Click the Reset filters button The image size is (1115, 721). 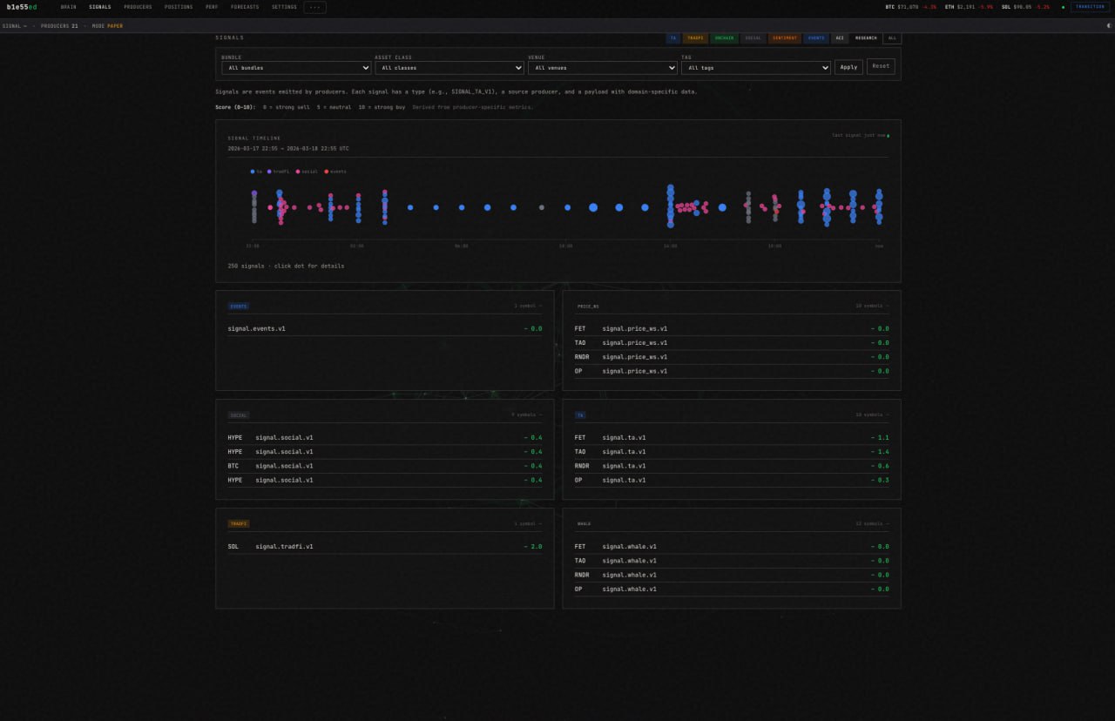pos(881,66)
